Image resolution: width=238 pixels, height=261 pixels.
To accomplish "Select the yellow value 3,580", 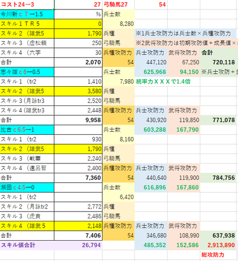I will (78, 91).
